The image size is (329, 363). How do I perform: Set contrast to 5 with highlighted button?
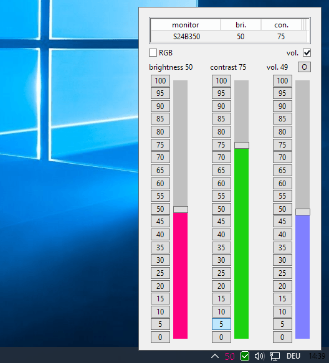pyautogui.click(x=221, y=324)
